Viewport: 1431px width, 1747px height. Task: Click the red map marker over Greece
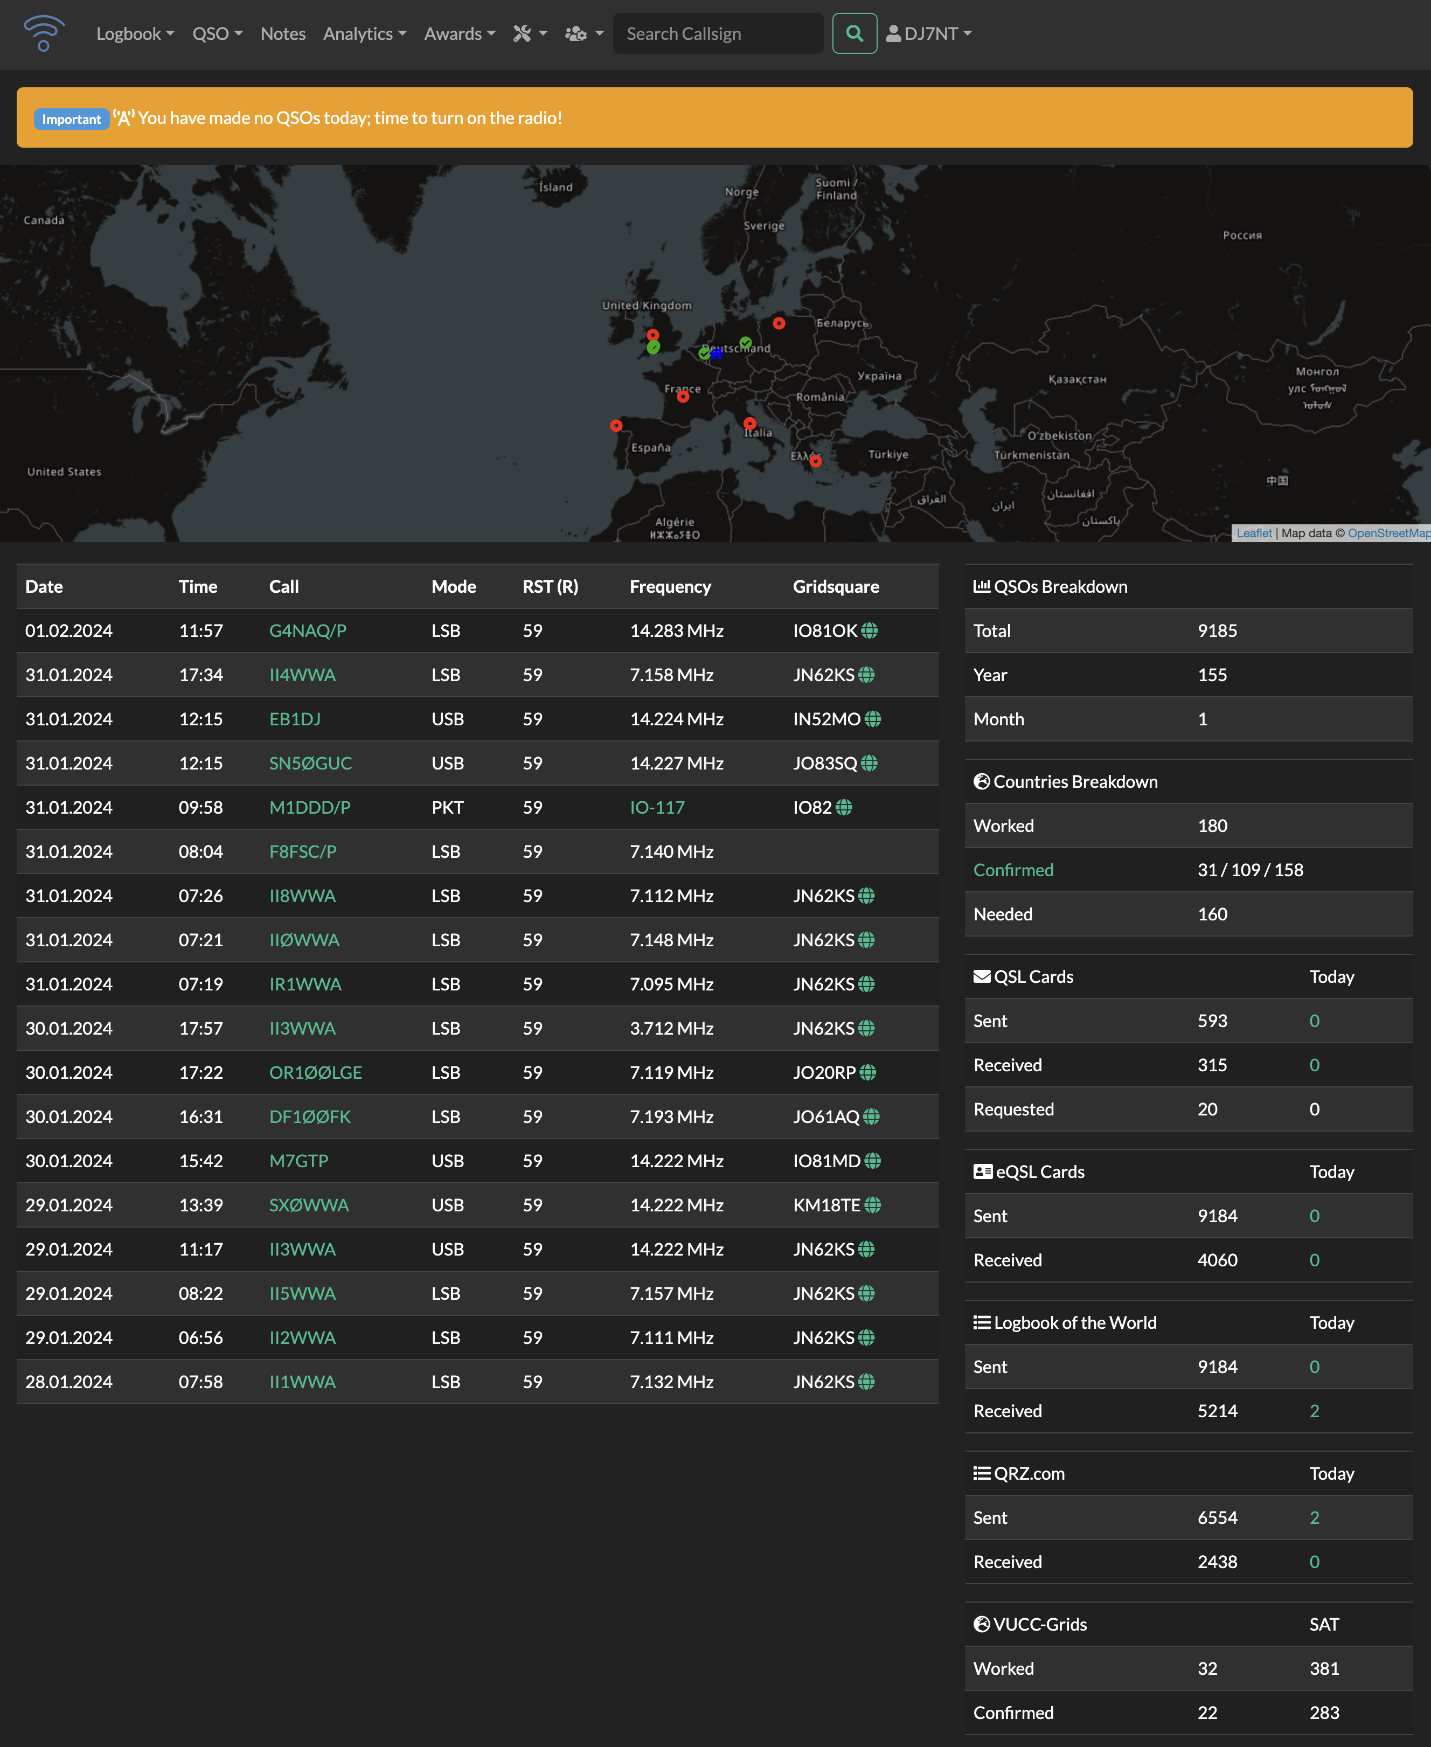pos(815,461)
